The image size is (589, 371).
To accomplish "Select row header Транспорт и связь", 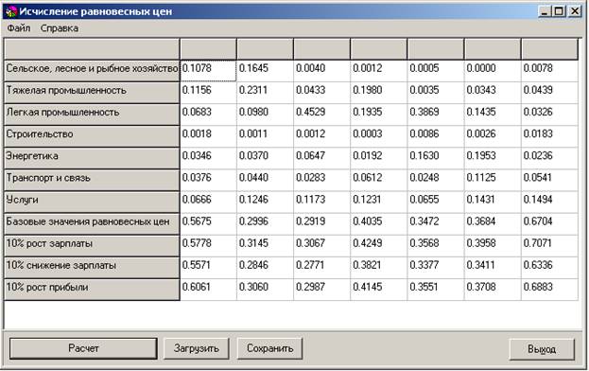I will tap(92, 180).
